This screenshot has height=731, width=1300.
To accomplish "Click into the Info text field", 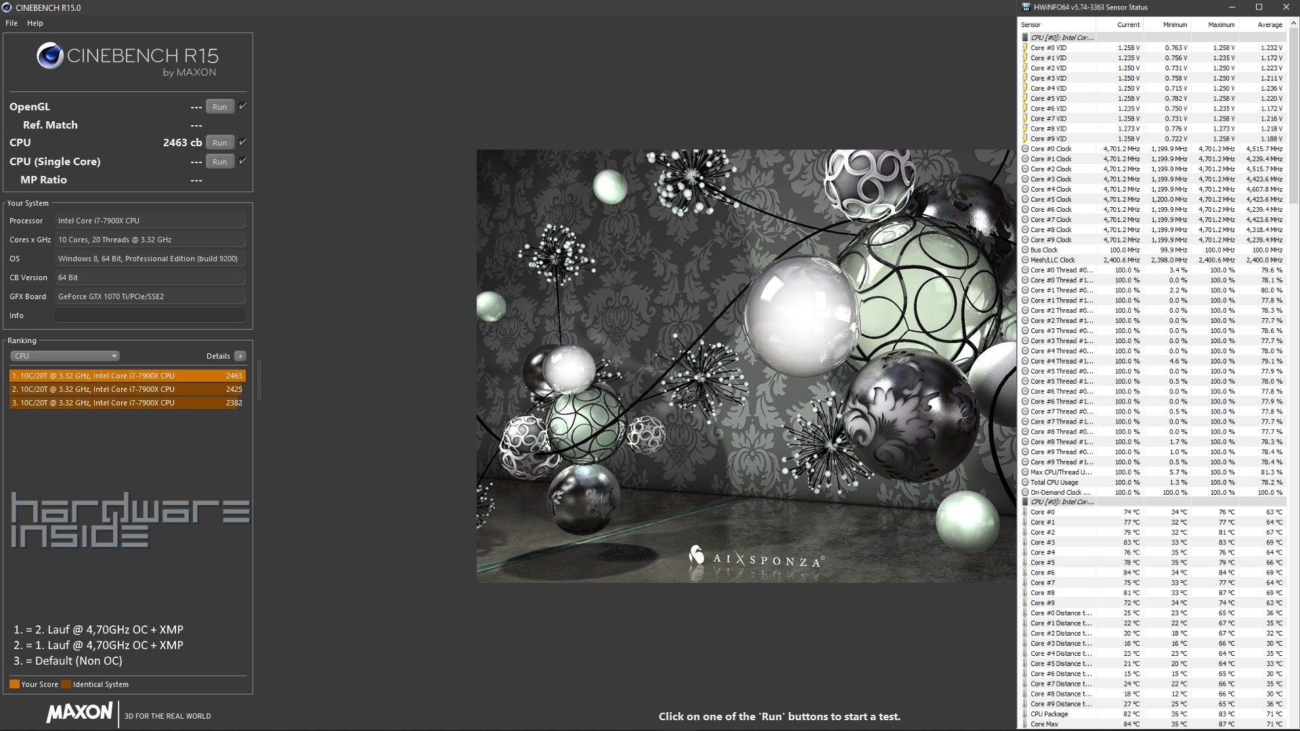I will pos(150,315).
